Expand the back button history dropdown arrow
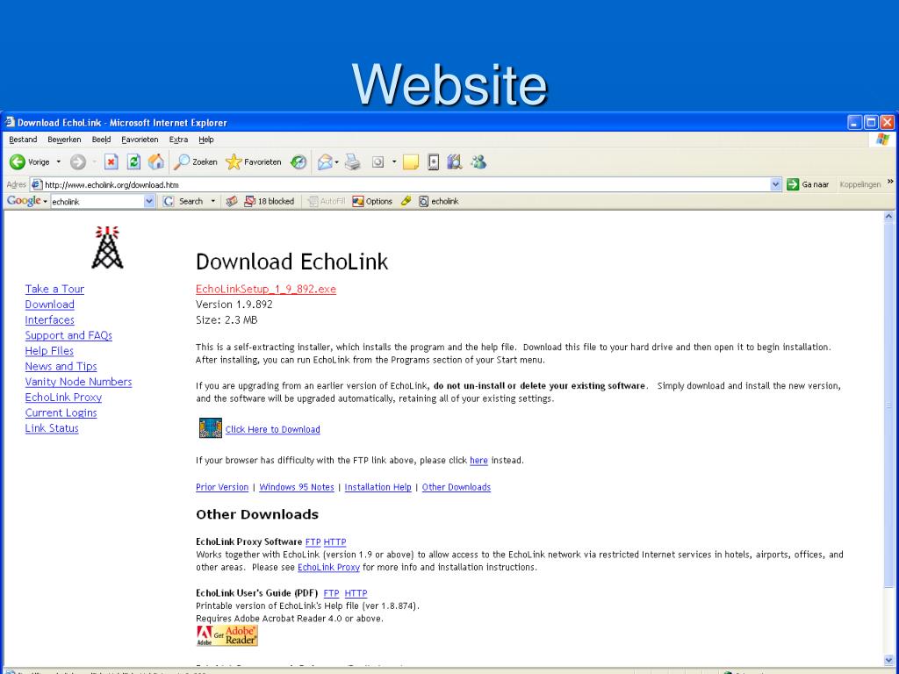The height and width of the screenshot is (674, 899). coord(59,162)
